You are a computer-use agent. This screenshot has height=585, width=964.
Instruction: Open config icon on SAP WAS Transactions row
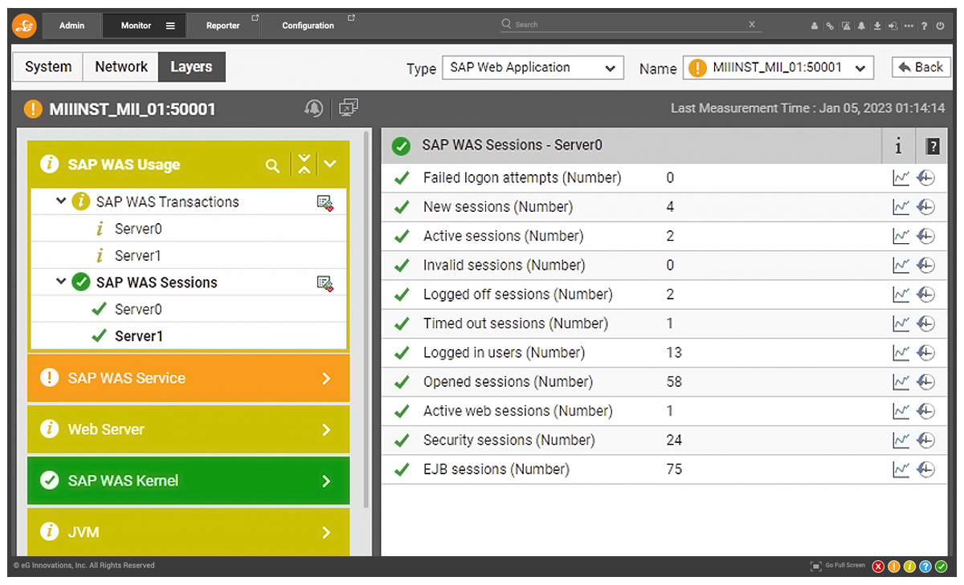(325, 202)
